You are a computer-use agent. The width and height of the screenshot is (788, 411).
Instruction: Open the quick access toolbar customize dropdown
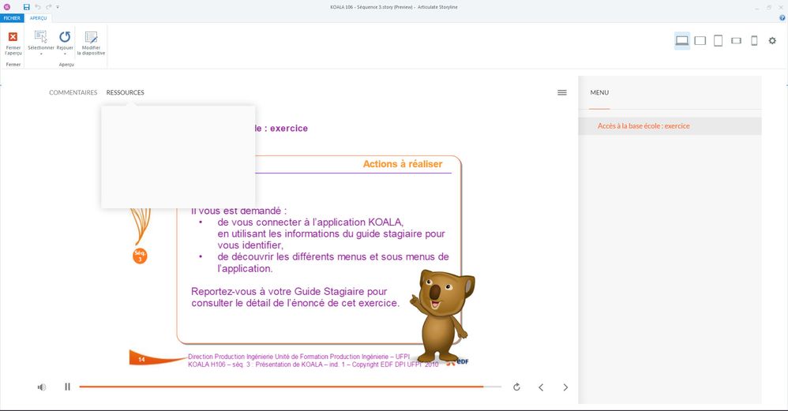click(58, 7)
